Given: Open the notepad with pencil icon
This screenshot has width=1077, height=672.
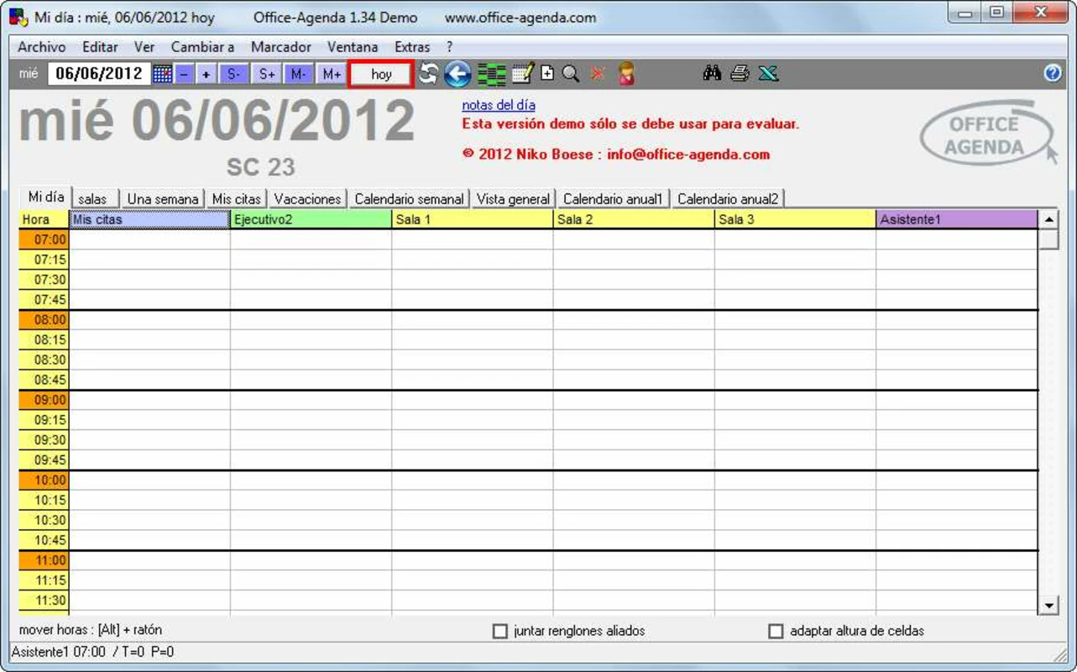Looking at the screenshot, I should (523, 74).
